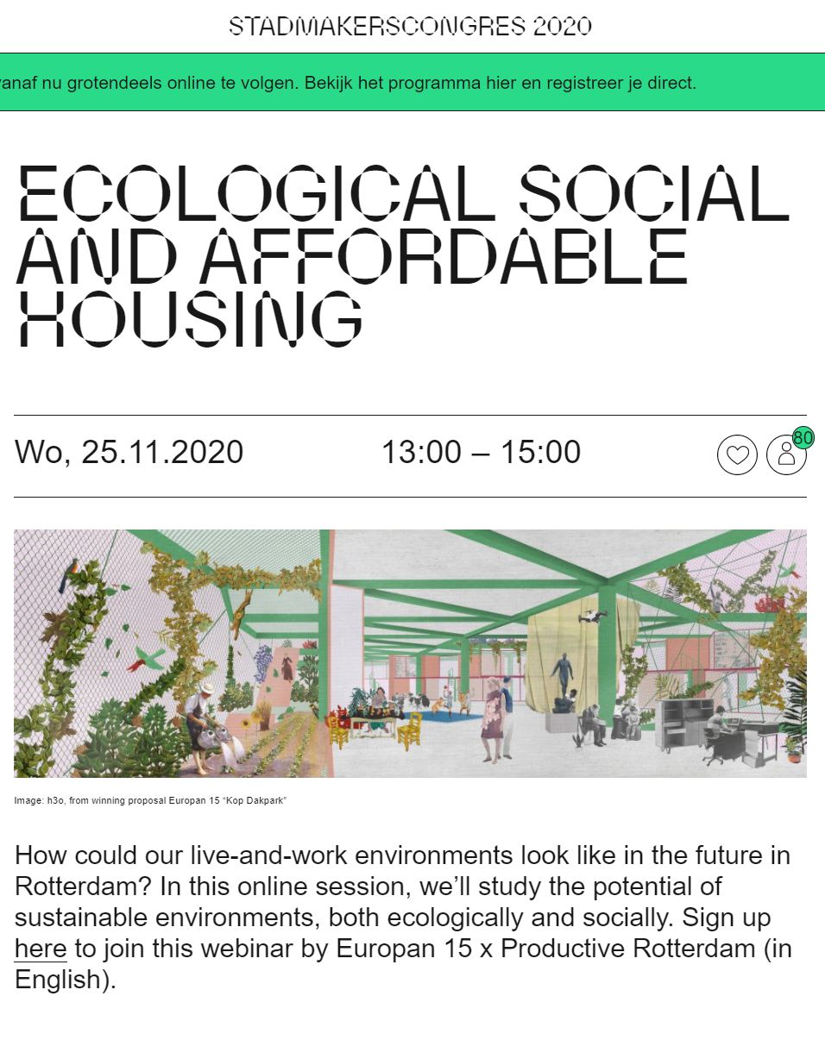The height and width of the screenshot is (1040, 825).
Task: Click the image credit caption for h3o
Action: click(150, 801)
